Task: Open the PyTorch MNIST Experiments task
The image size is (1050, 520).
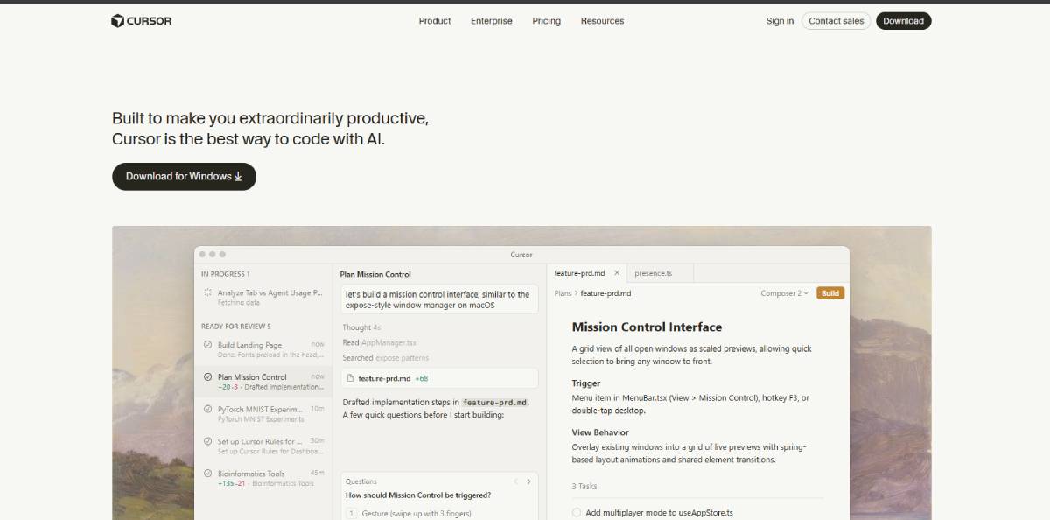Action: tap(263, 413)
